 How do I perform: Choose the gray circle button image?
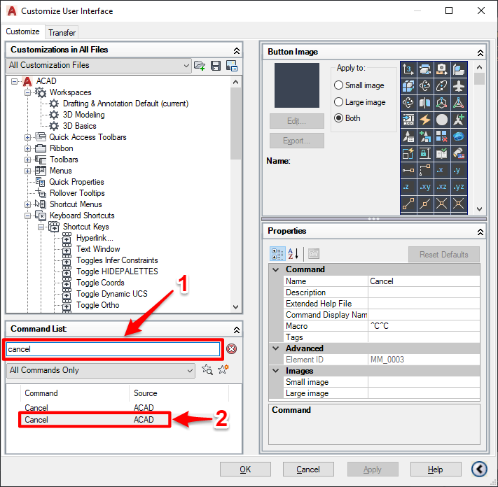[442, 120]
